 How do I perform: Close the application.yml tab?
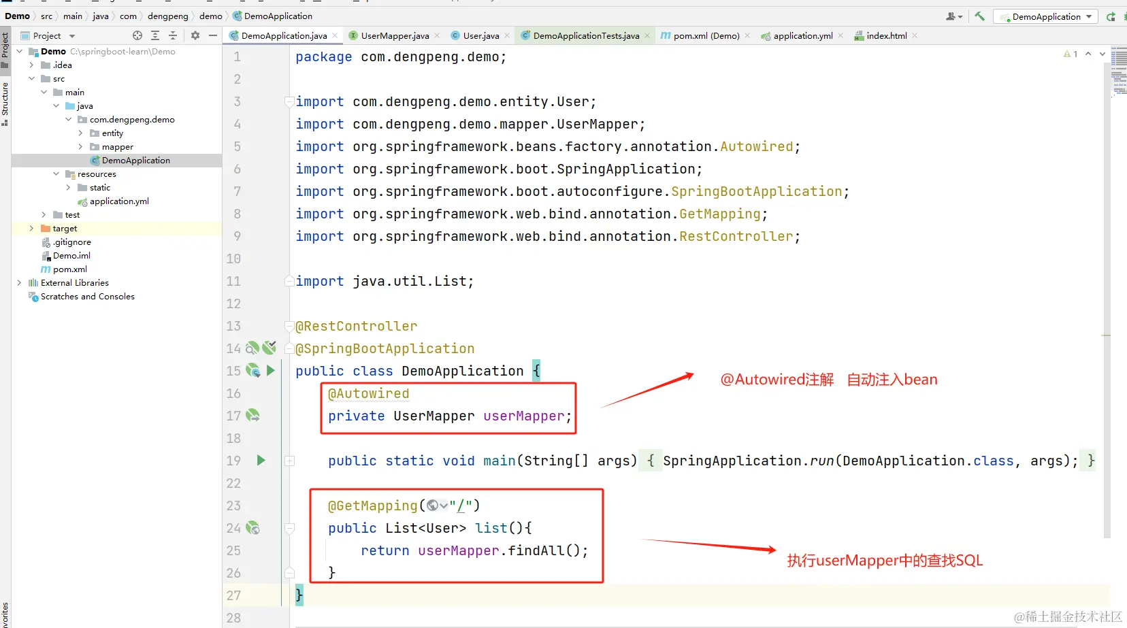(840, 35)
